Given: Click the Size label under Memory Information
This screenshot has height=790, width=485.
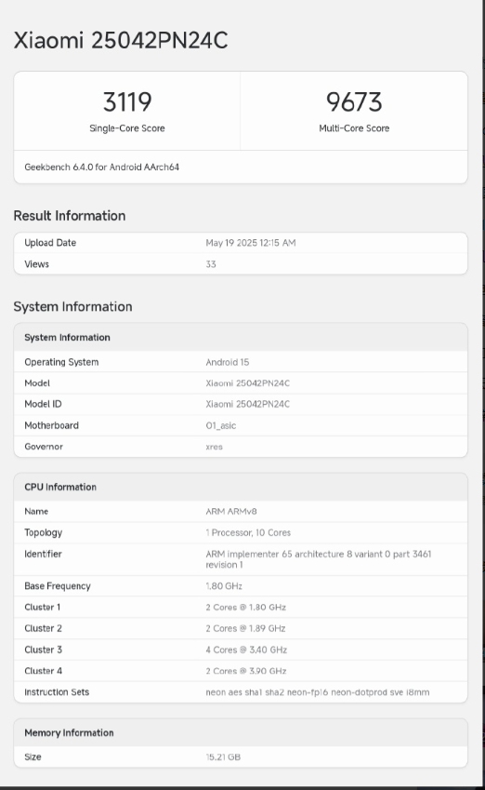Looking at the screenshot, I should click(x=33, y=757).
